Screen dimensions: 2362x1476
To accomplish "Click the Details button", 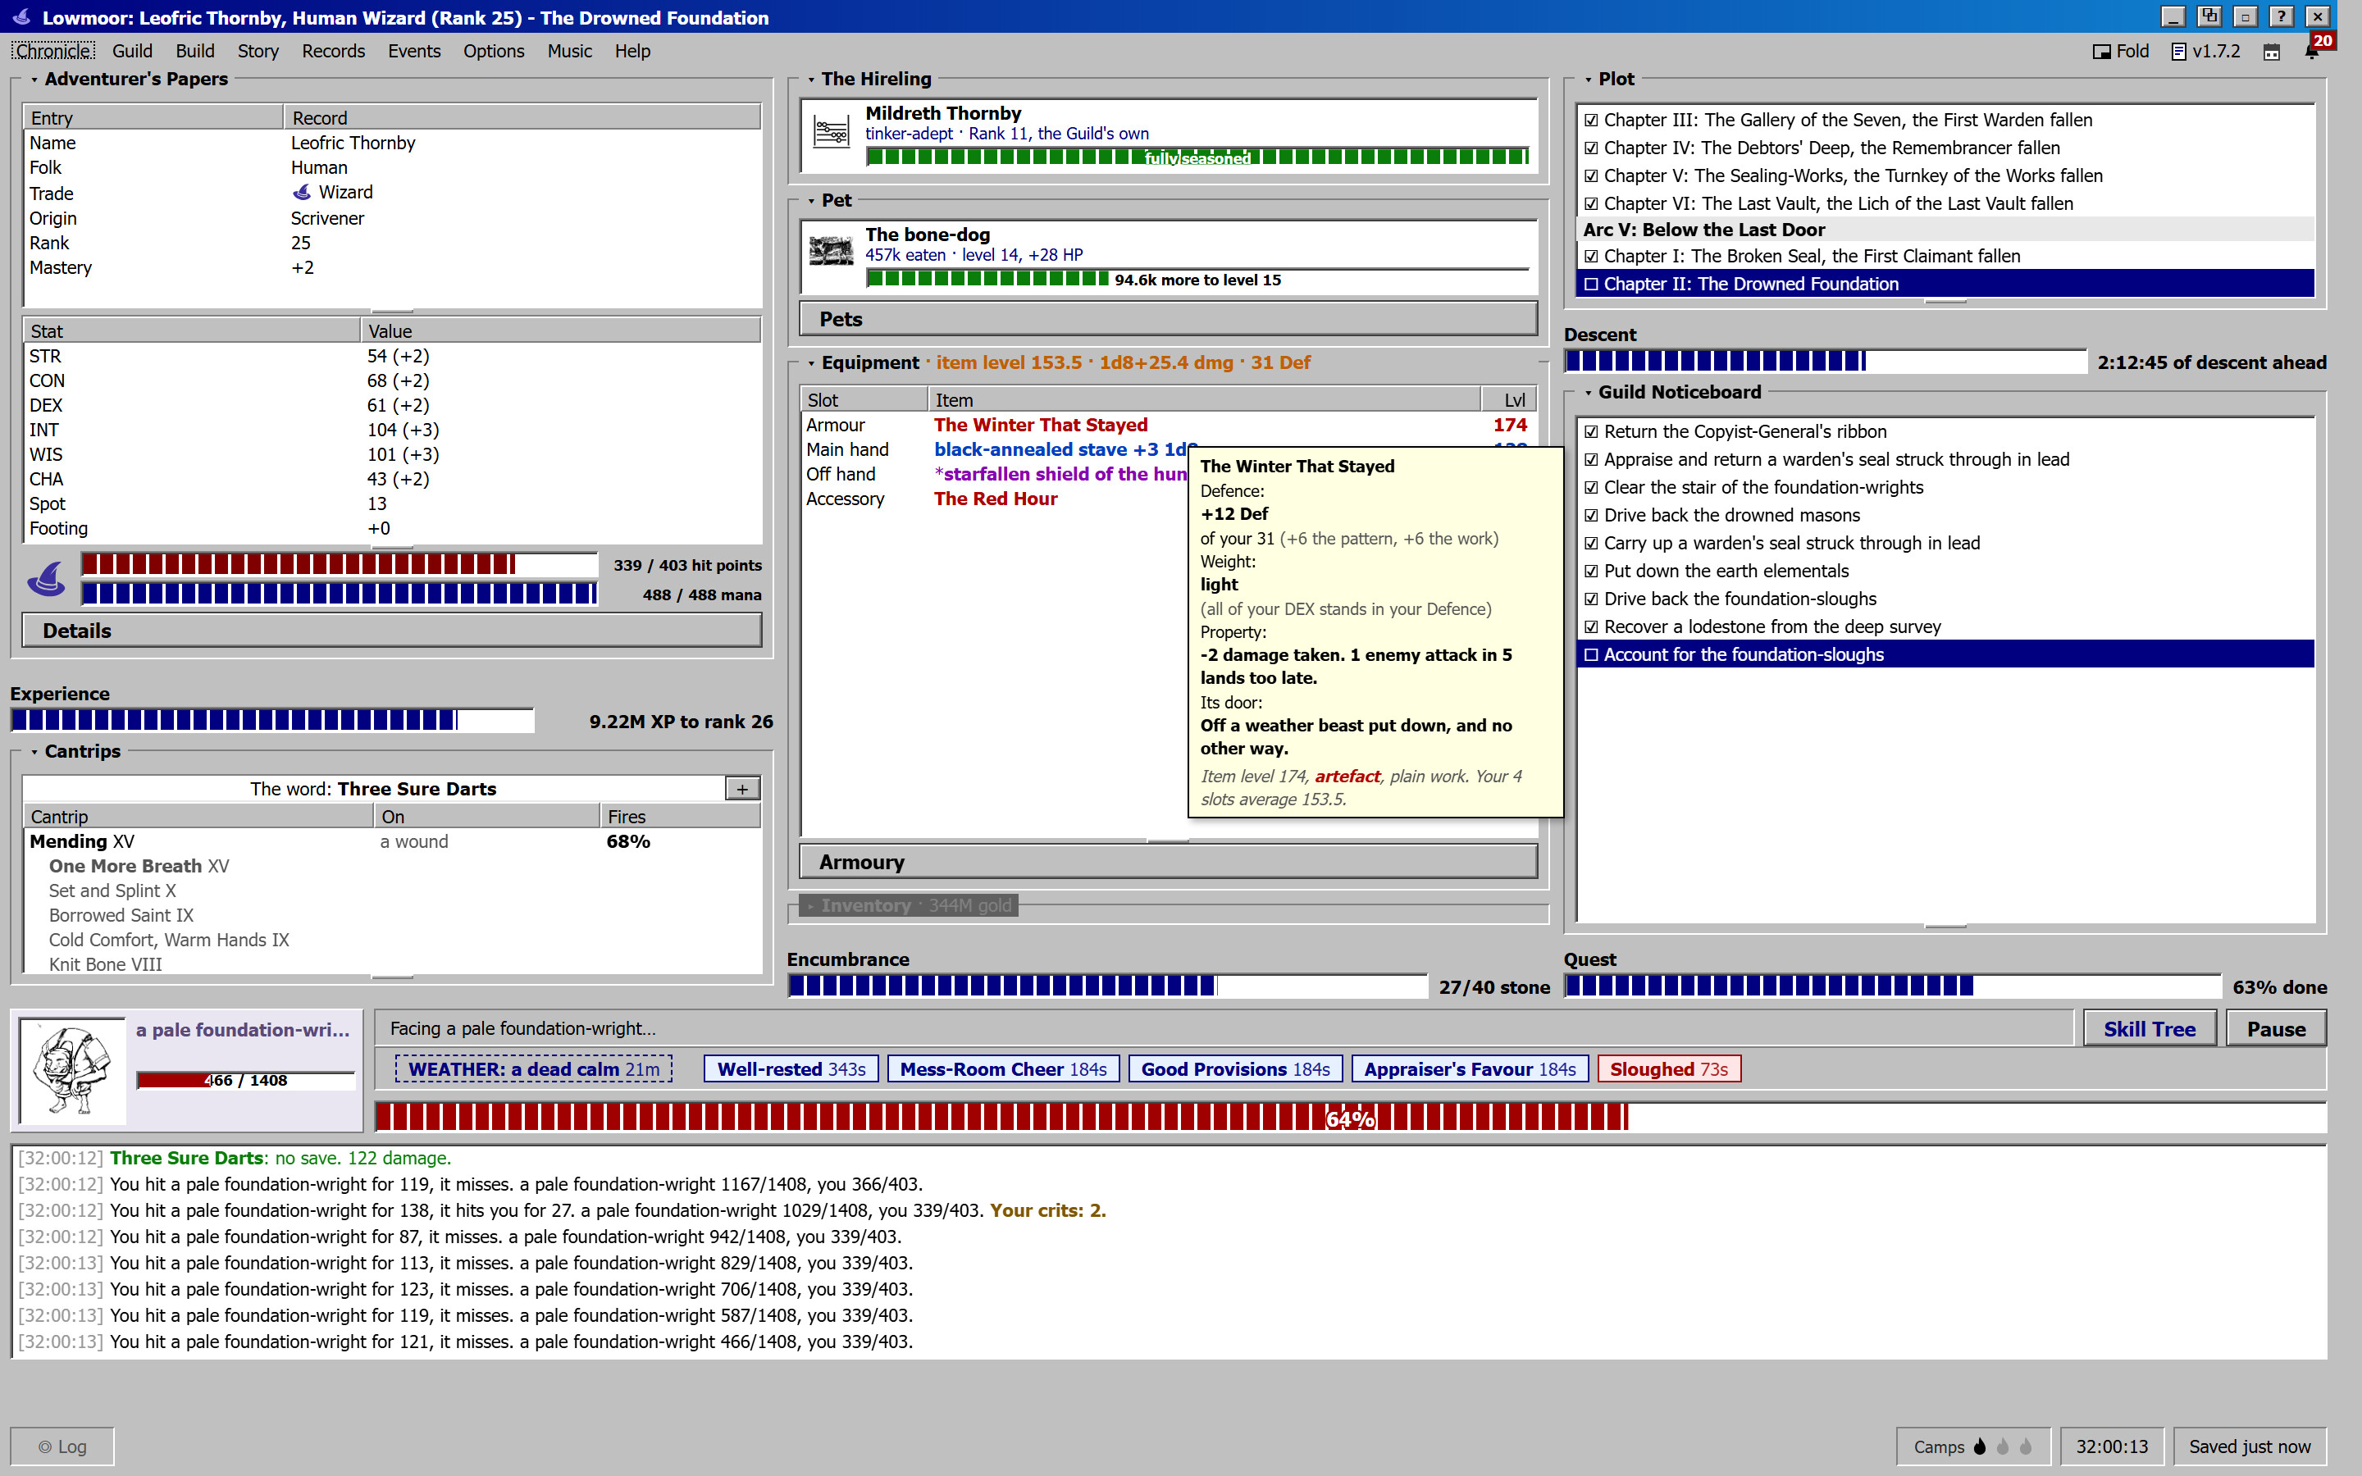I will pos(391,631).
